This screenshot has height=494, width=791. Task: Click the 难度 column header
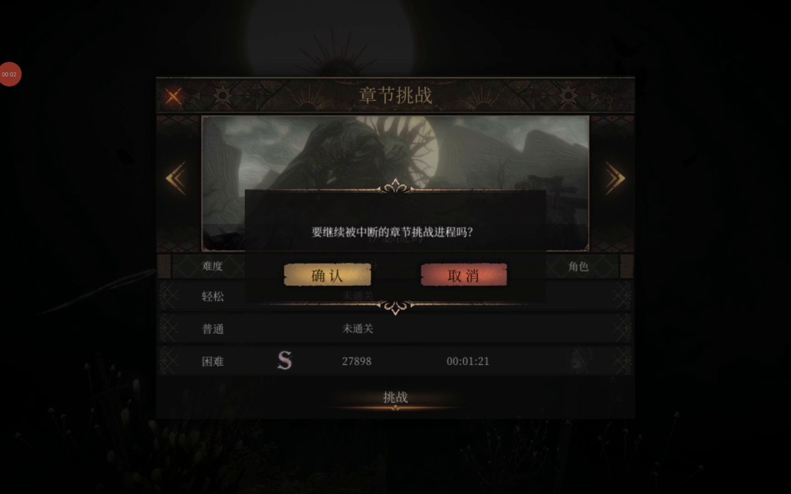pyautogui.click(x=212, y=266)
